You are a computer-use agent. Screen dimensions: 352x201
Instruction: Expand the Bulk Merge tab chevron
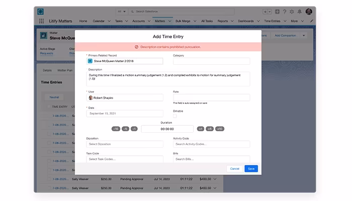click(195, 21)
